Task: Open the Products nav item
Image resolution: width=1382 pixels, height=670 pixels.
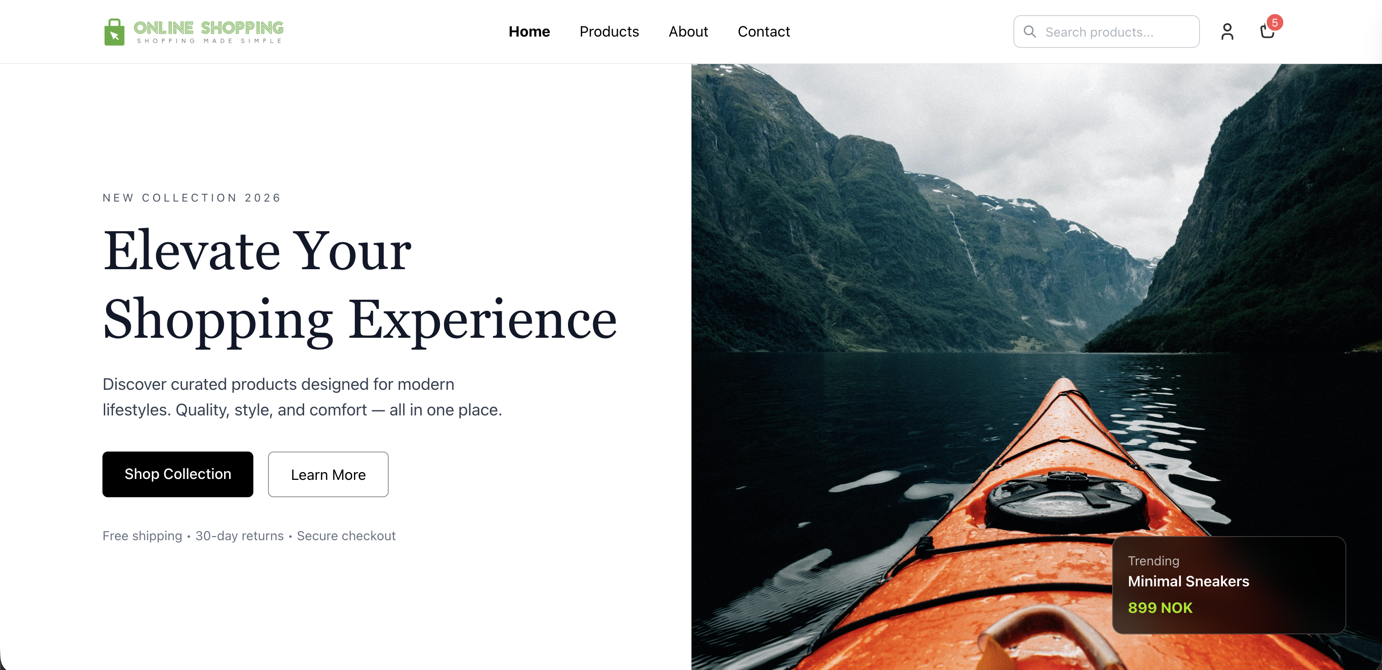Action: tap(609, 32)
